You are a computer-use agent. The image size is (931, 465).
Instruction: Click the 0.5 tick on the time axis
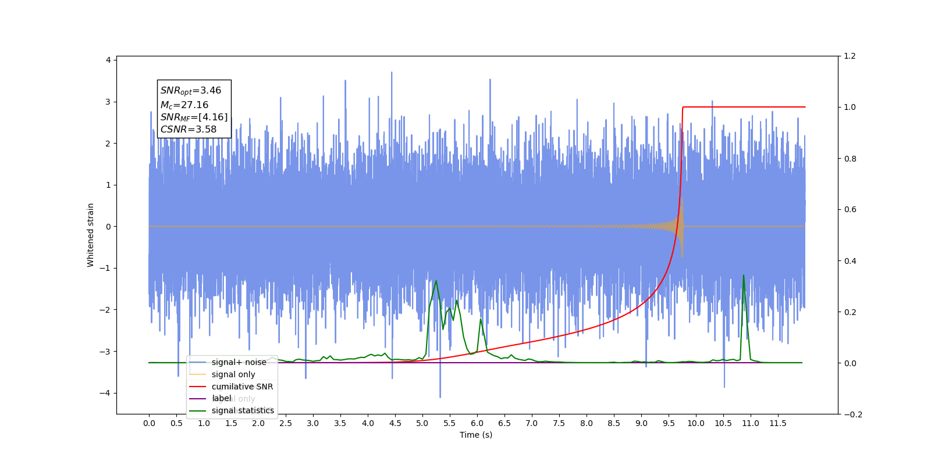pos(176,423)
